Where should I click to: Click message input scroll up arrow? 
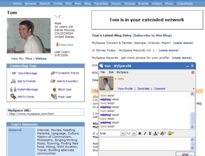[x=192, y=140]
